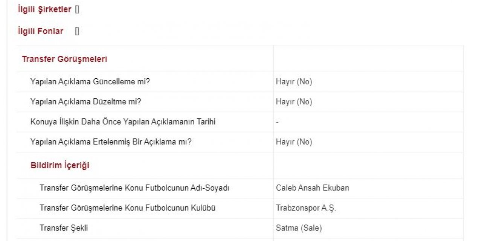Click the Bildirim İçeriği subsection header
Screen dimensions: 482x241
click(60, 165)
